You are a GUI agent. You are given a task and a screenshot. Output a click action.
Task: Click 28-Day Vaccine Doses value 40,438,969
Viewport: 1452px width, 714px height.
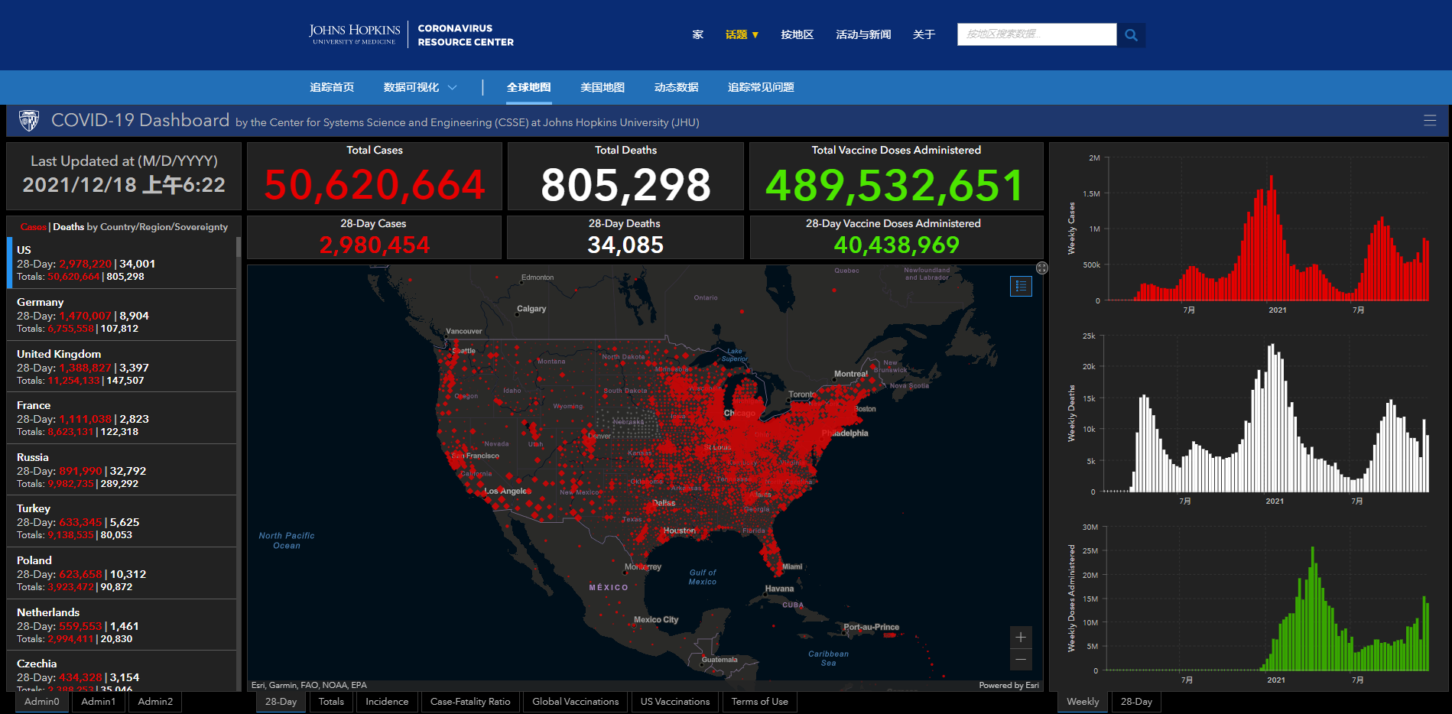point(896,245)
